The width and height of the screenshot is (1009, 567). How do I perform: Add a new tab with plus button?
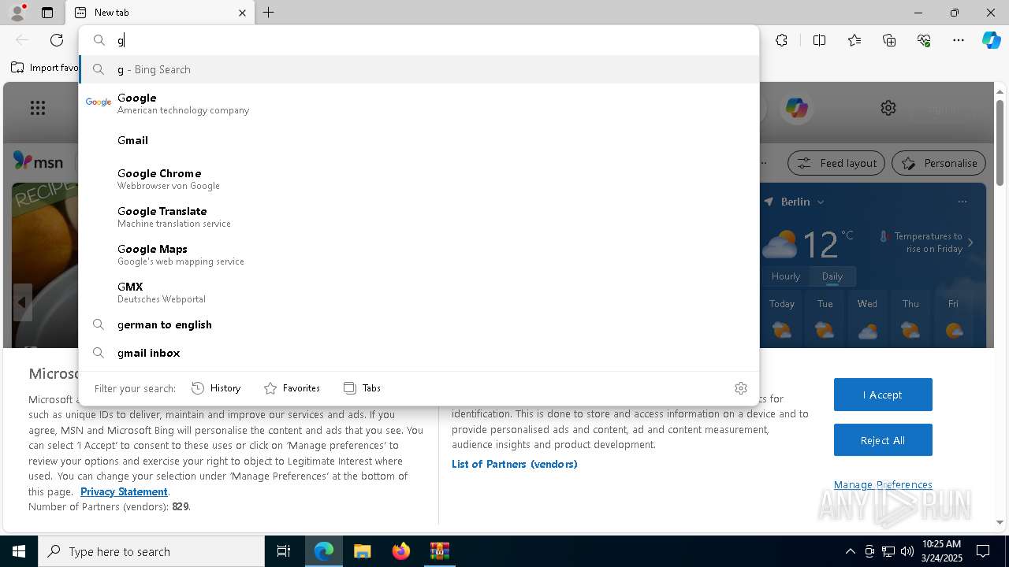point(269,13)
